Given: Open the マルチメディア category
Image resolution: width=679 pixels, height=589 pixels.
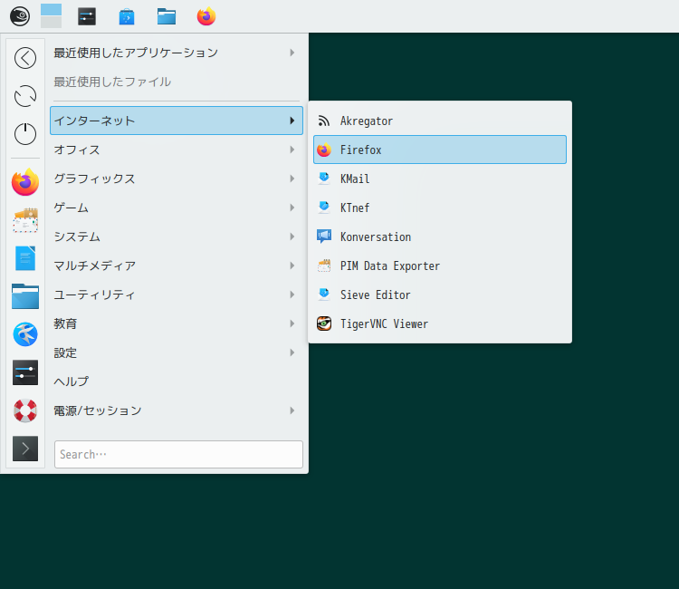Looking at the screenshot, I should 177,266.
